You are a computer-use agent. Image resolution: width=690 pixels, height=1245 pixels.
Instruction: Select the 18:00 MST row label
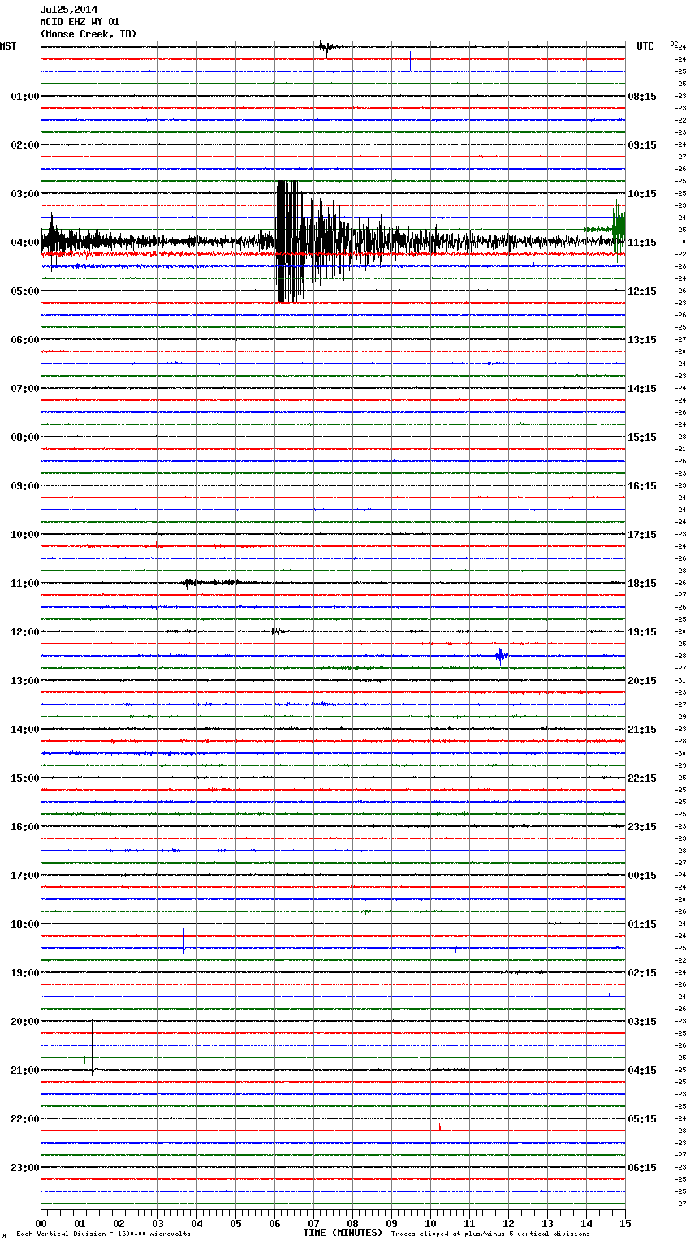25,924
